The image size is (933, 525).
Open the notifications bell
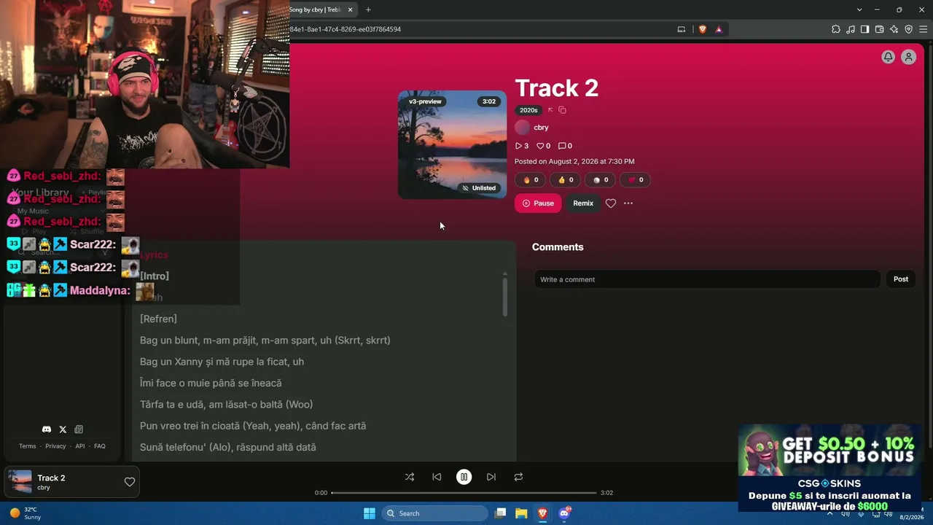[888, 57]
